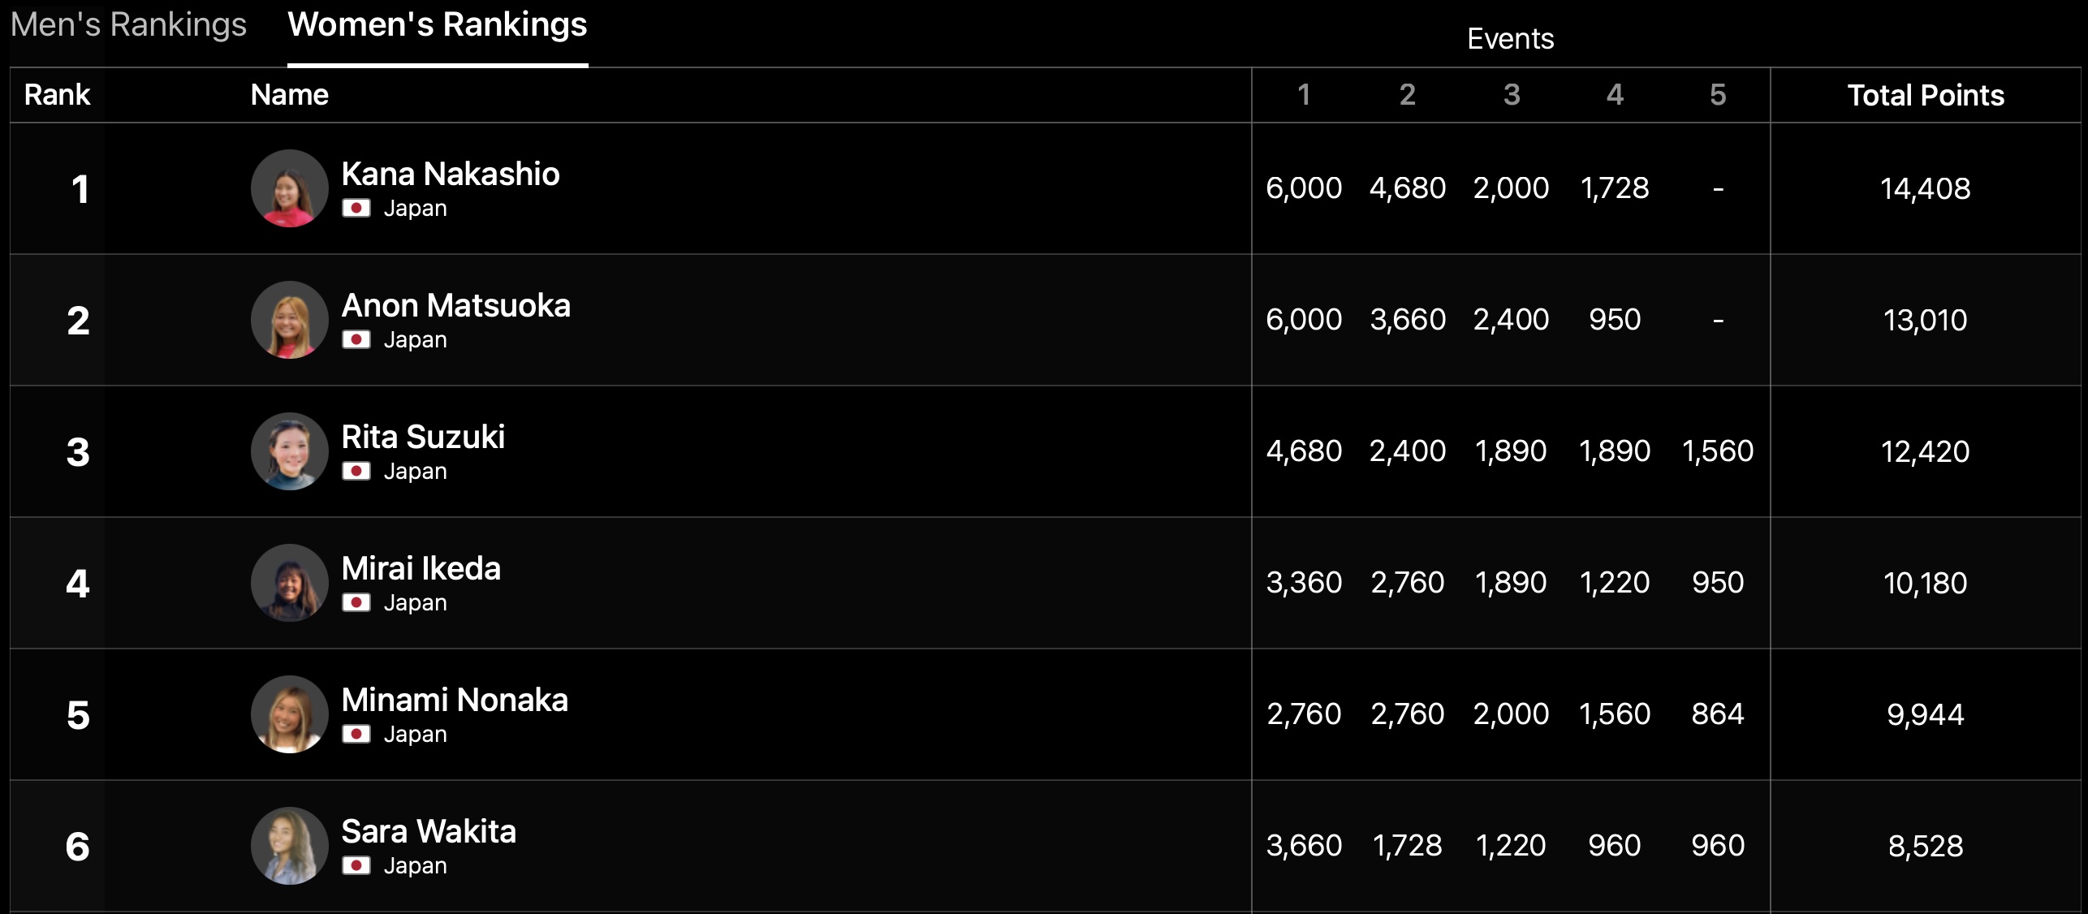This screenshot has width=2088, height=914.
Task: Click the Japan flag under Kana Nakashio
Action: point(356,209)
